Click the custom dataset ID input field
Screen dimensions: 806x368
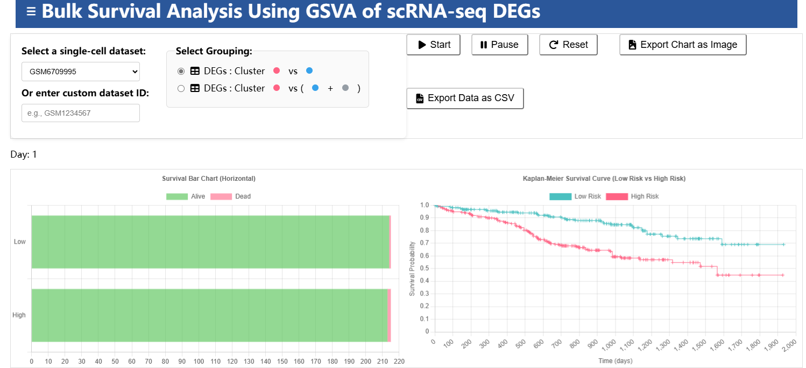[x=80, y=113]
